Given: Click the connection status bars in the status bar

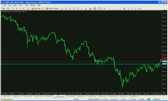Looking at the screenshot, I should click(148, 99).
